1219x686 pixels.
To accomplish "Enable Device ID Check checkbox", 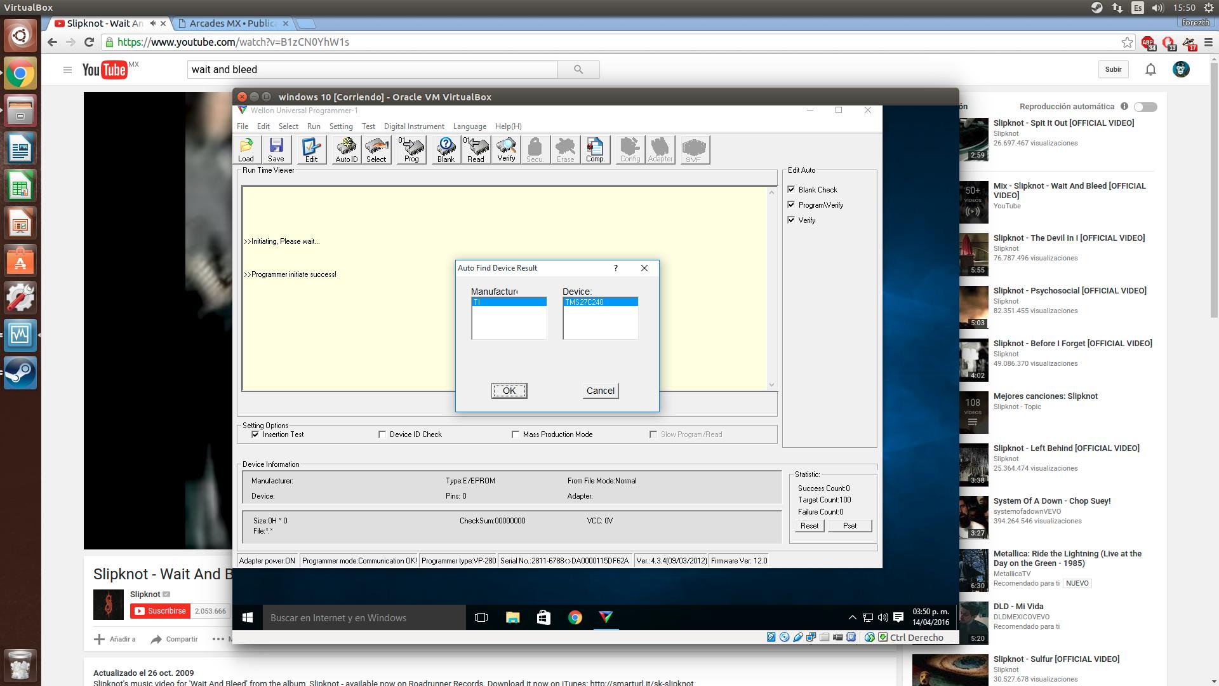I will (x=382, y=434).
